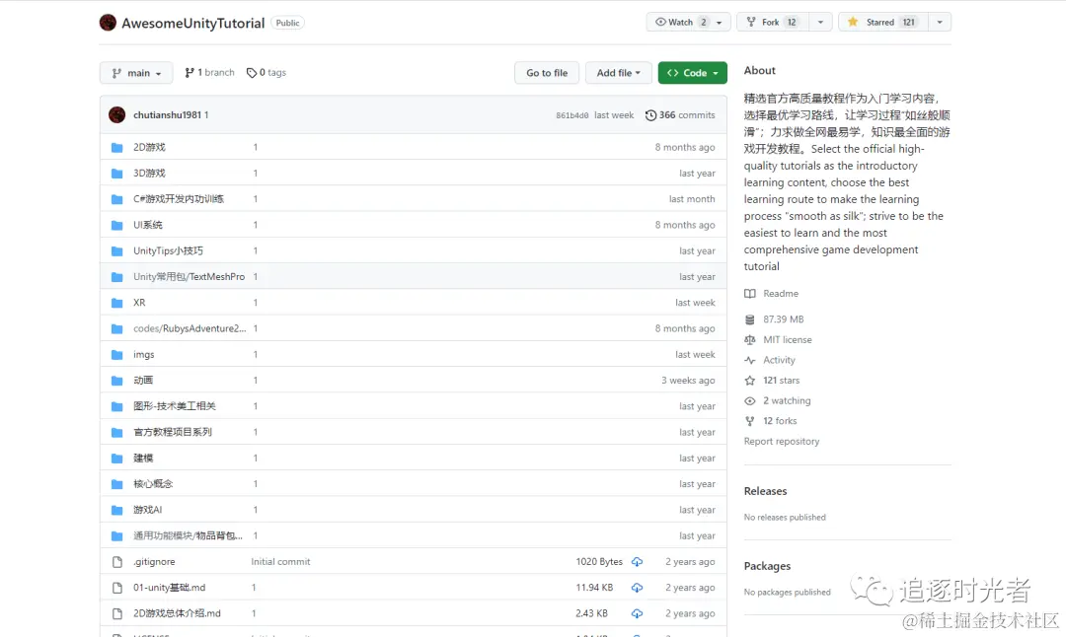Viewport: 1066px width, 637px height.
Task: Click the book icon beside Readme
Action: 750,294
